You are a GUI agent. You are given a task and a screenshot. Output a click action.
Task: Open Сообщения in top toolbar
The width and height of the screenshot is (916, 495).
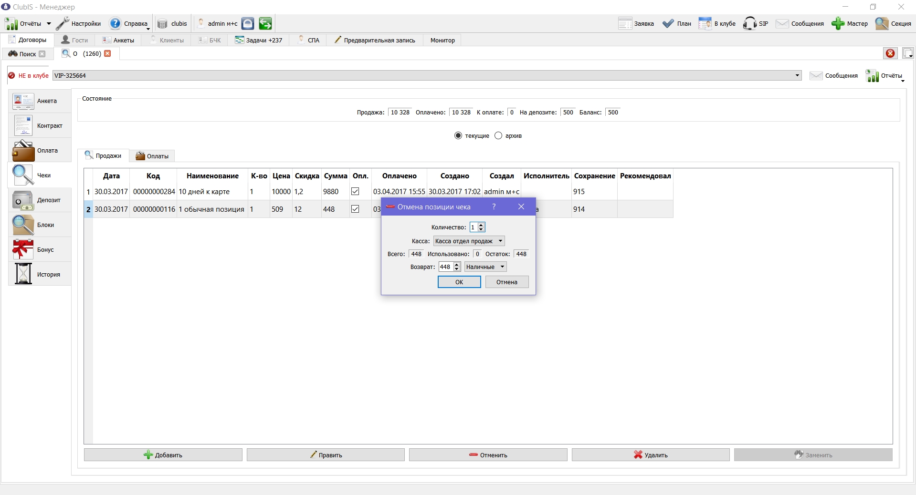(800, 23)
